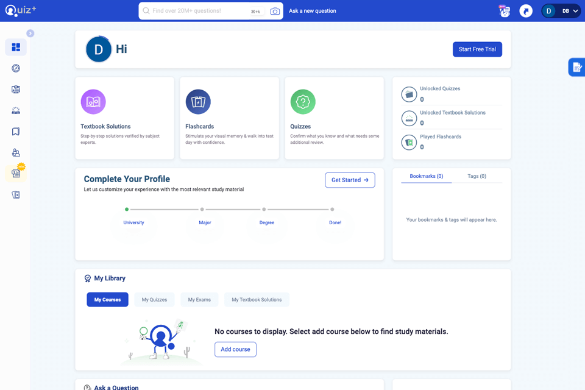The height and width of the screenshot is (390, 585).
Task: Click the Unlocked Textbook Solutions circle icon
Action: pos(409,118)
